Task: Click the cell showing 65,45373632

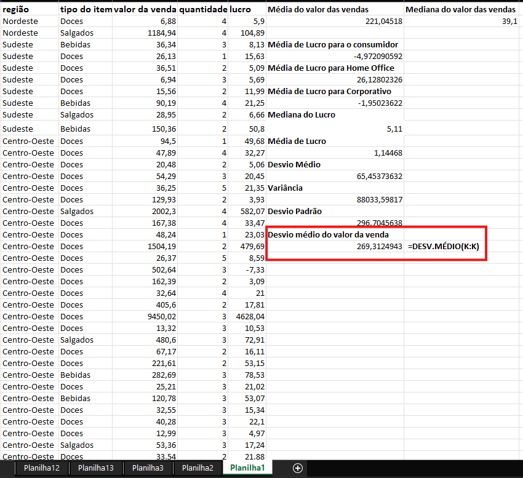Action: click(x=335, y=176)
